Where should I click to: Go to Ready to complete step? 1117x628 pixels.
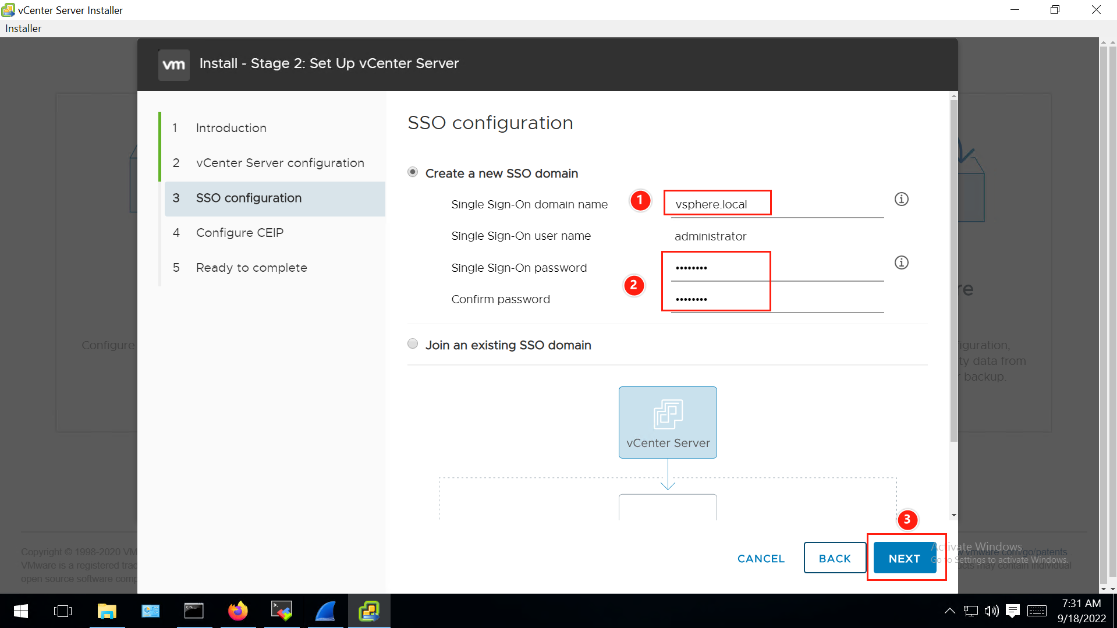coord(275,268)
